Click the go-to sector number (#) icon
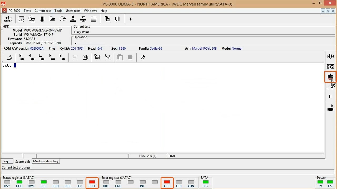337x189 pixels. coord(41,57)
